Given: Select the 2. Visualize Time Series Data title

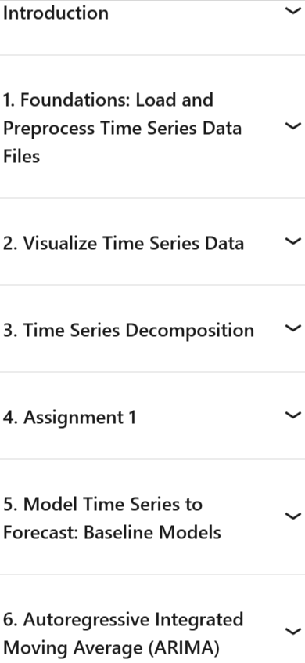Looking at the screenshot, I should tap(124, 244).
